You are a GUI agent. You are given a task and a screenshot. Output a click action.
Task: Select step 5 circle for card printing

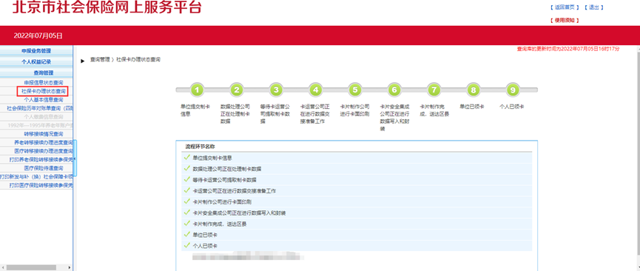coord(355,90)
